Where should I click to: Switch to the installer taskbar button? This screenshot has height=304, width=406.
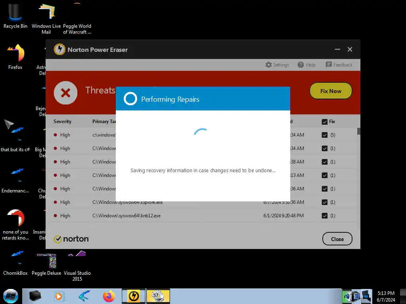pyautogui.click(x=158, y=296)
